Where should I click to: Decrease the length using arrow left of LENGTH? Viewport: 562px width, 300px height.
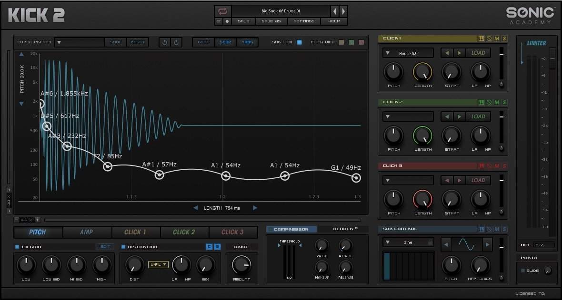click(x=195, y=208)
